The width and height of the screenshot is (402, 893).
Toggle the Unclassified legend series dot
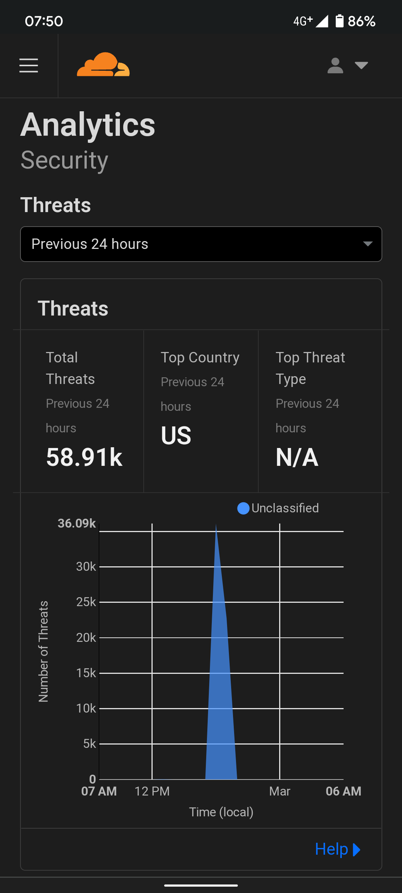243,508
